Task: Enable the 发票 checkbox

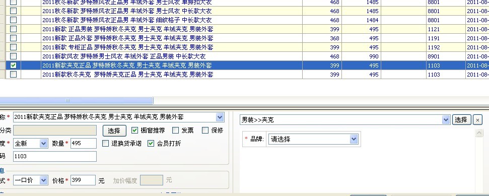Action: coord(176,130)
